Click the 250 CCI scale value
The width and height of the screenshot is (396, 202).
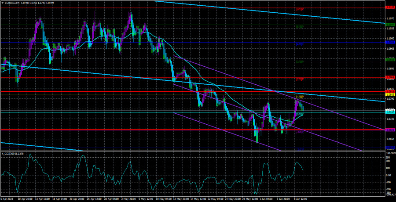pyautogui.click(x=389, y=157)
